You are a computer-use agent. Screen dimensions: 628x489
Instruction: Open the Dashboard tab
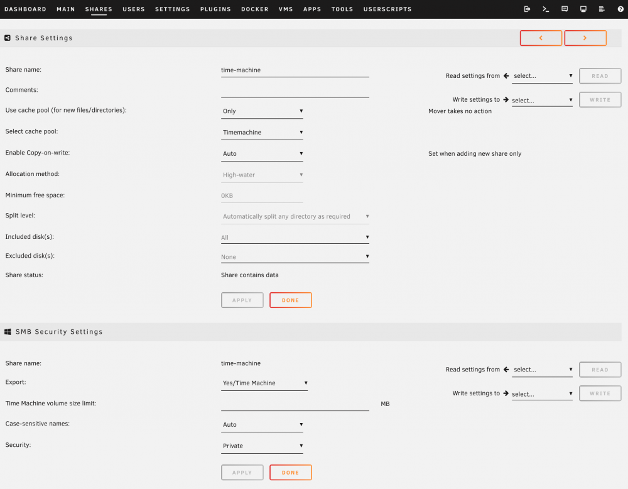click(25, 9)
